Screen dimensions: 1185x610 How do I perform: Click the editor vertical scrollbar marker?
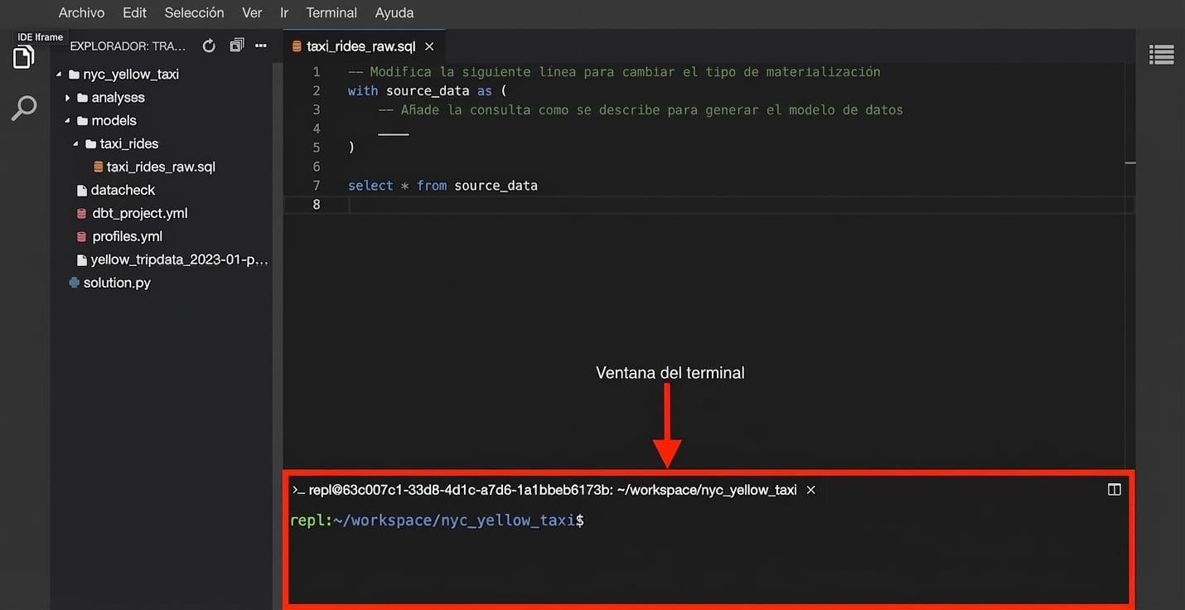click(1130, 163)
